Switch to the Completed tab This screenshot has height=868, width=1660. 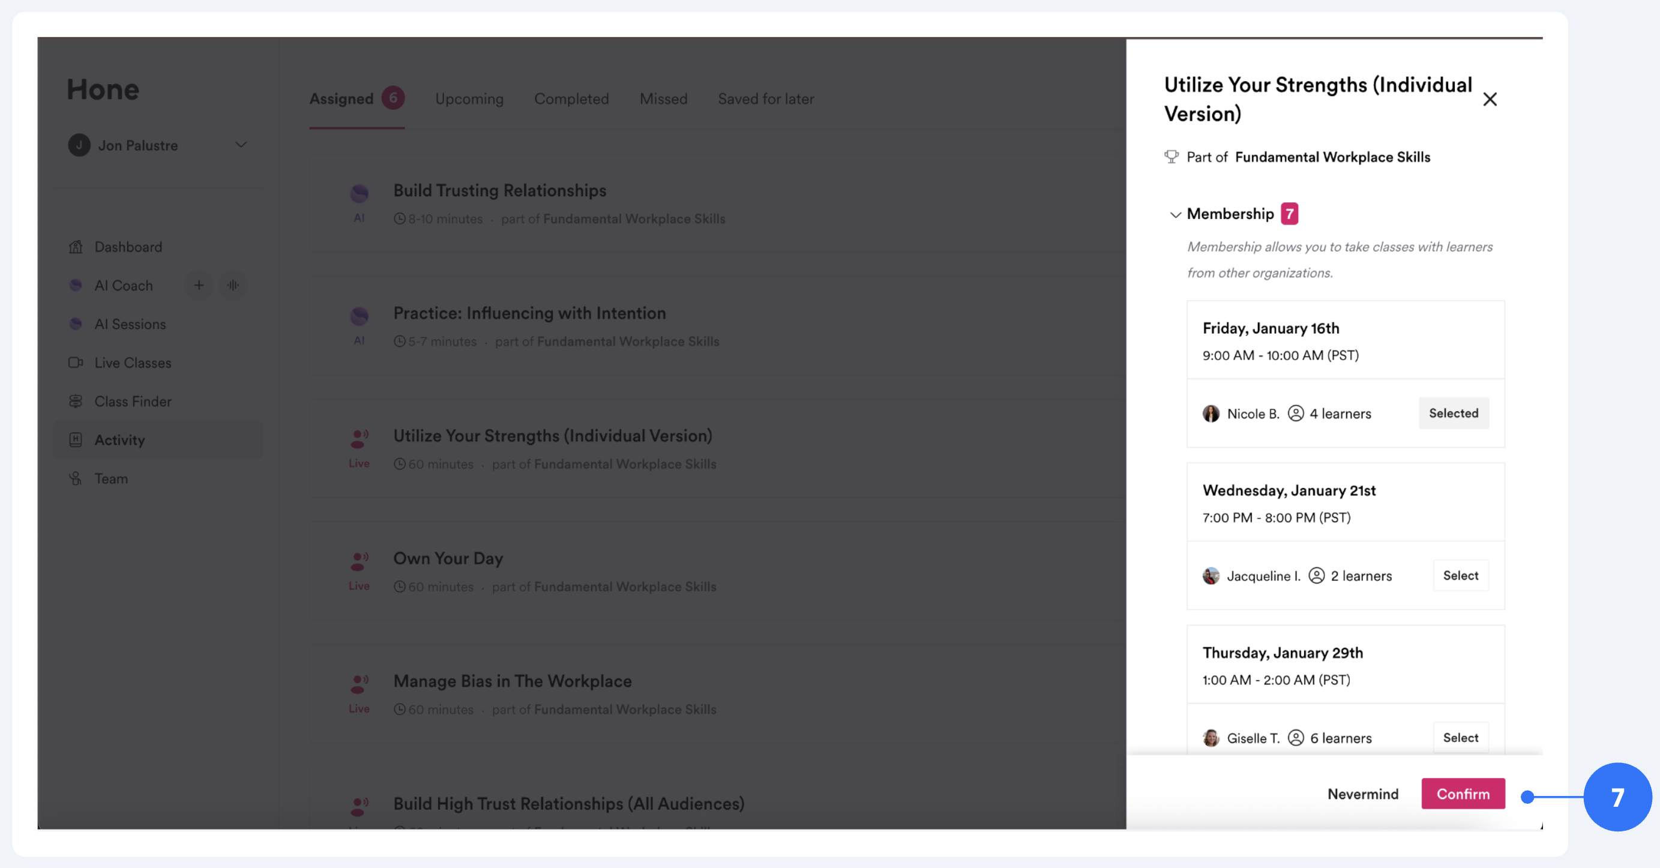[x=571, y=98]
